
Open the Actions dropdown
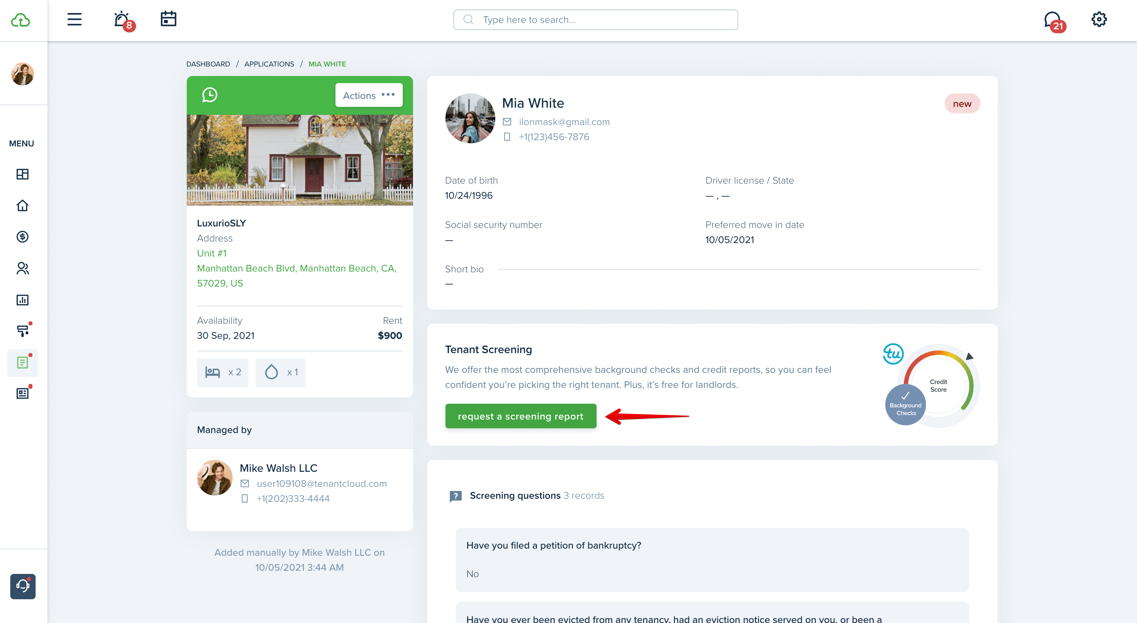coord(369,95)
